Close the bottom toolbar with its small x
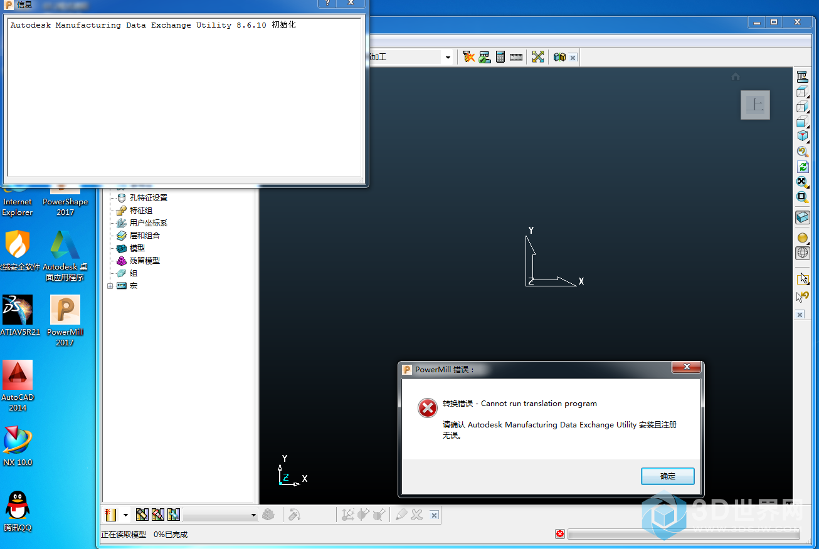This screenshot has width=819, height=549. [434, 515]
